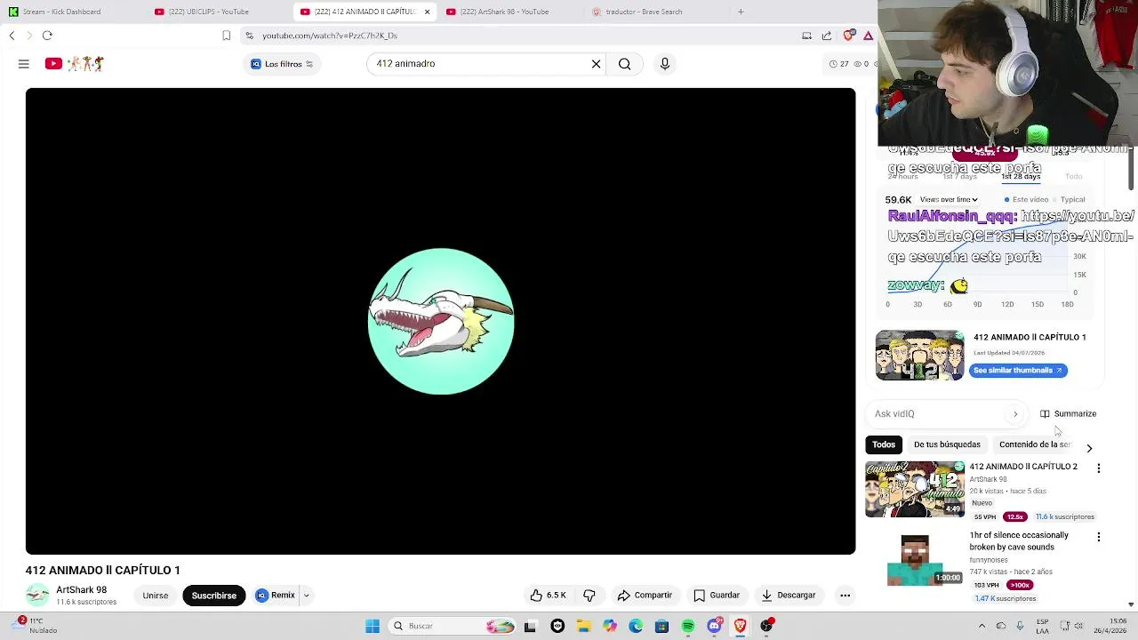The image size is (1138, 640).
Task: Share the page using address bar icon
Action: point(827,36)
